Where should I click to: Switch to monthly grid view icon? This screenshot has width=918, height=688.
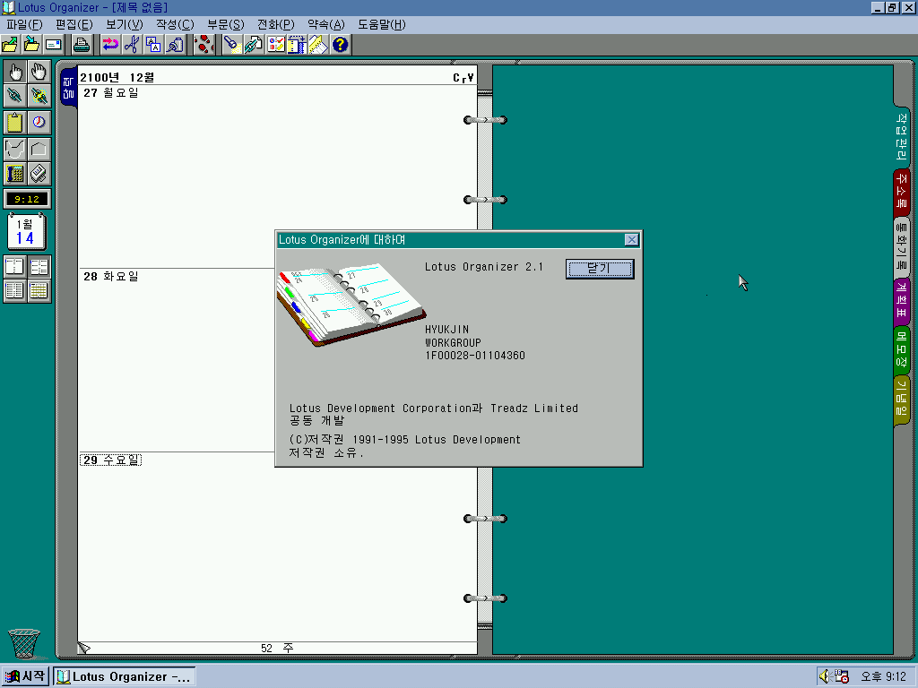pyautogui.click(x=39, y=291)
